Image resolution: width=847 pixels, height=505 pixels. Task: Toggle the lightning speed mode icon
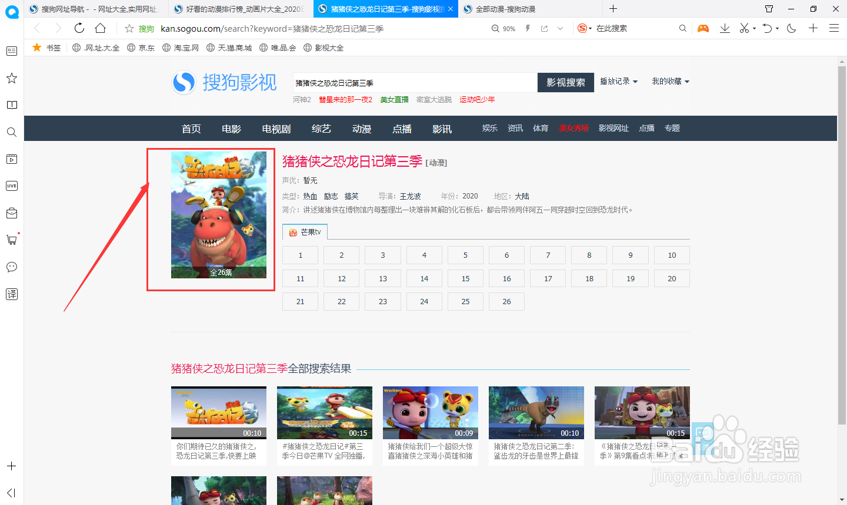point(528,28)
